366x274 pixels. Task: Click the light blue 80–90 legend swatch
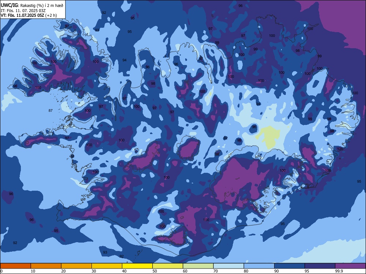pos(259,266)
